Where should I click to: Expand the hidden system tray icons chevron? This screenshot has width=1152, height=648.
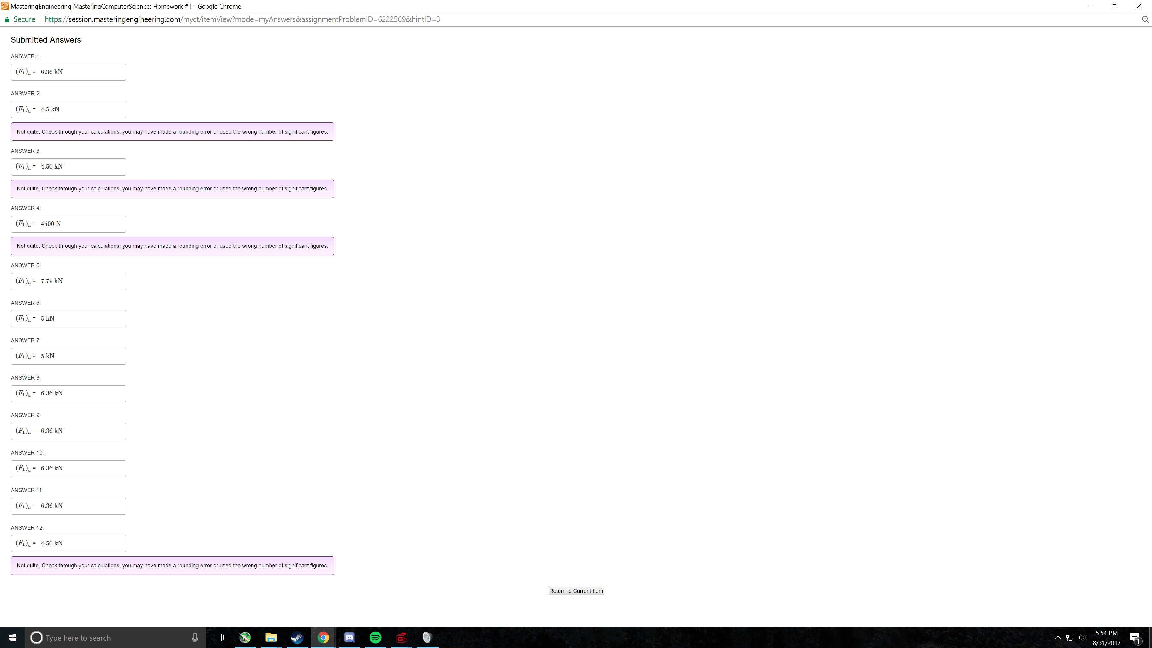point(1057,637)
